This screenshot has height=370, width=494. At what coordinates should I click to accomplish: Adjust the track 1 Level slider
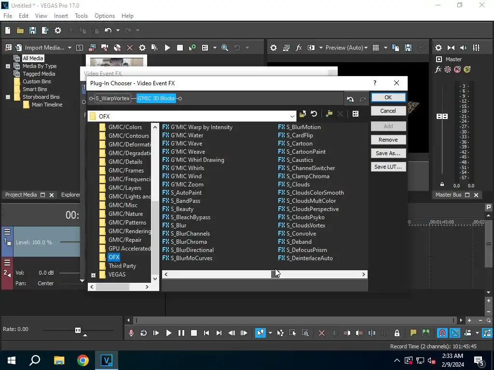[x=70, y=242]
